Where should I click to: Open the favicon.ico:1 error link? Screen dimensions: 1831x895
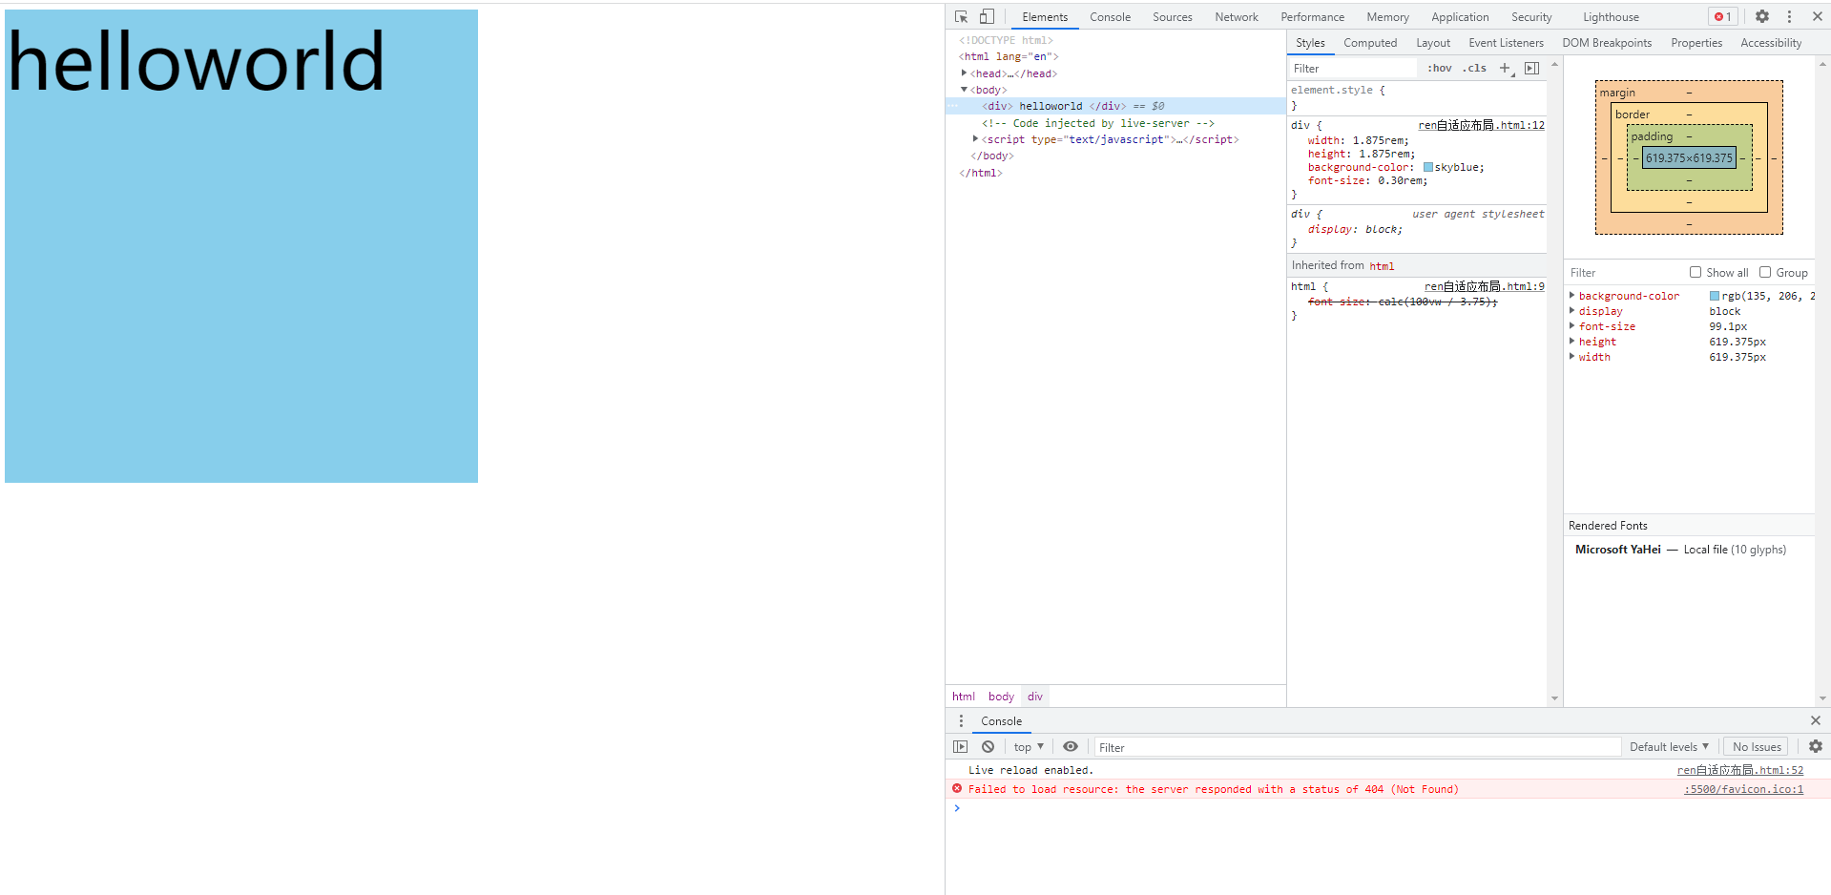[1743, 789]
